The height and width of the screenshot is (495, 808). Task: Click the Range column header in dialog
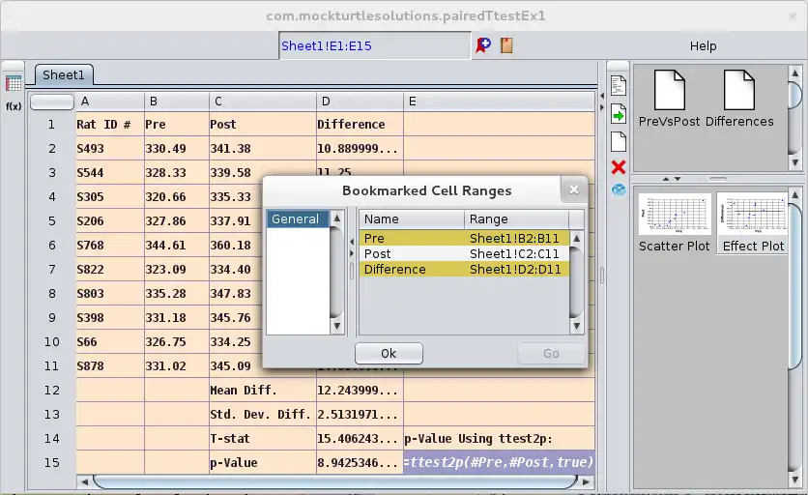(x=516, y=219)
